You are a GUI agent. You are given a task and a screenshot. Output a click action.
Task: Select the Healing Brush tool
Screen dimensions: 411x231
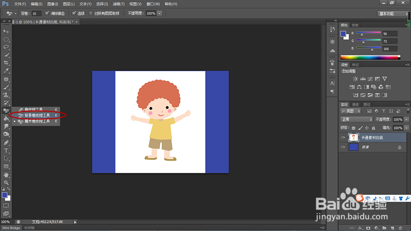(x=6, y=79)
